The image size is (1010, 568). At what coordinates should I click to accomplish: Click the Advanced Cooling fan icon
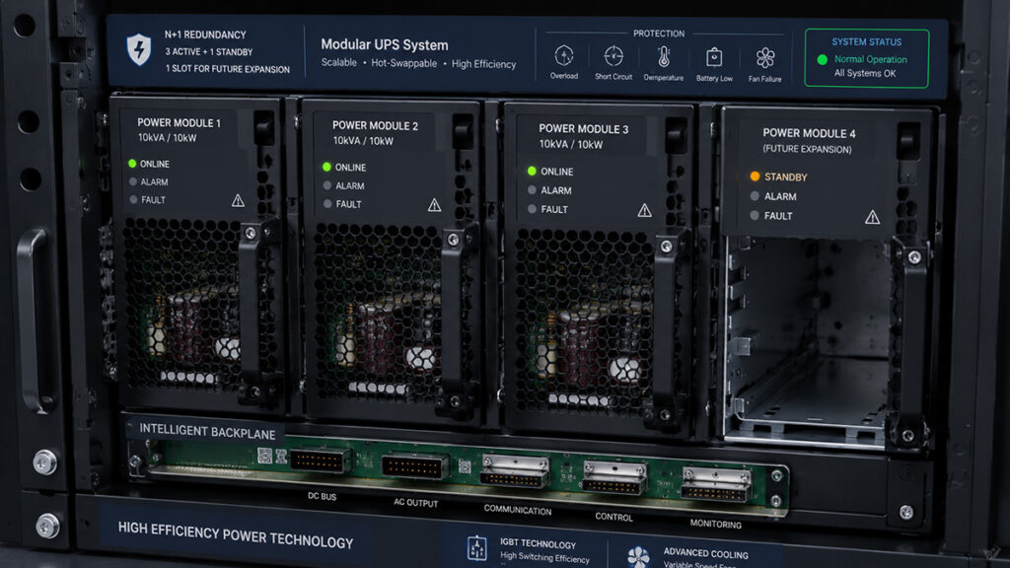tap(638, 558)
